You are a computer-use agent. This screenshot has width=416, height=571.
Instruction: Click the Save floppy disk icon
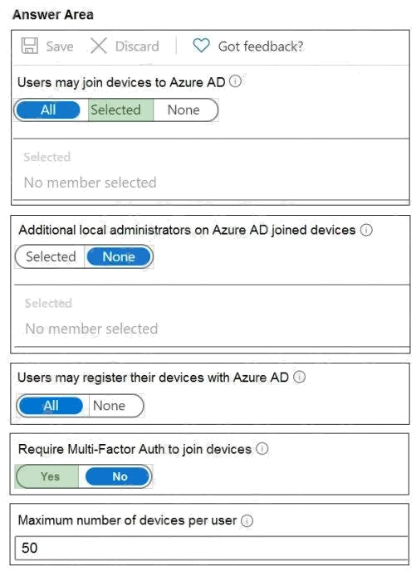30,46
